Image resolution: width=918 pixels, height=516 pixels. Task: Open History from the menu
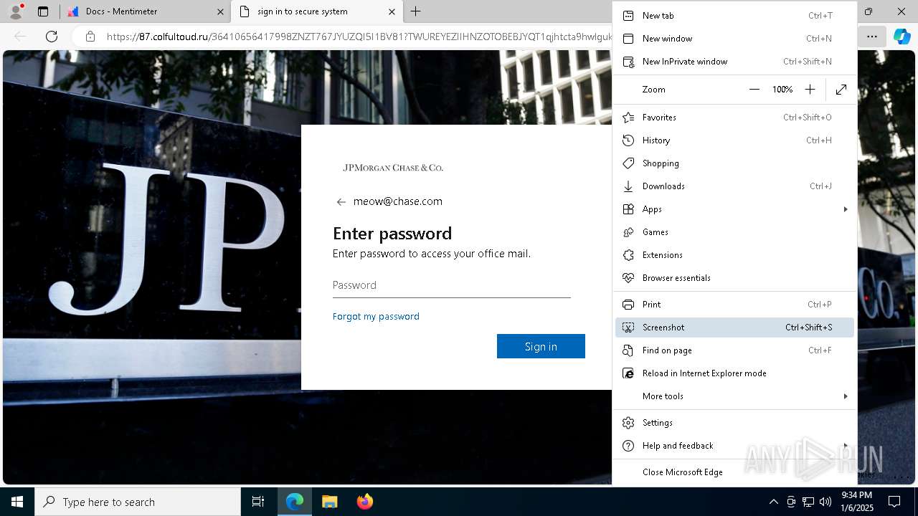click(734, 140)
